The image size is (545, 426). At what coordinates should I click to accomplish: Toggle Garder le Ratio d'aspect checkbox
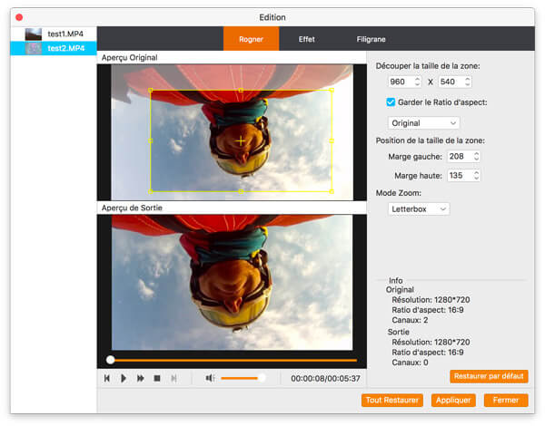(391, 102)
